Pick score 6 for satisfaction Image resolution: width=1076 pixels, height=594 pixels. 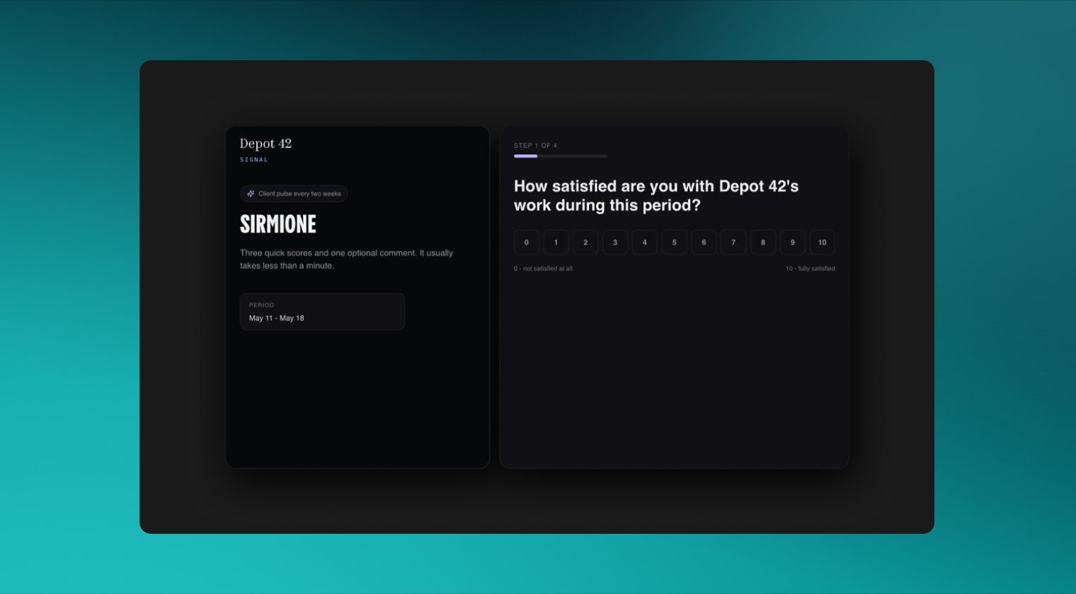[704, 242]
